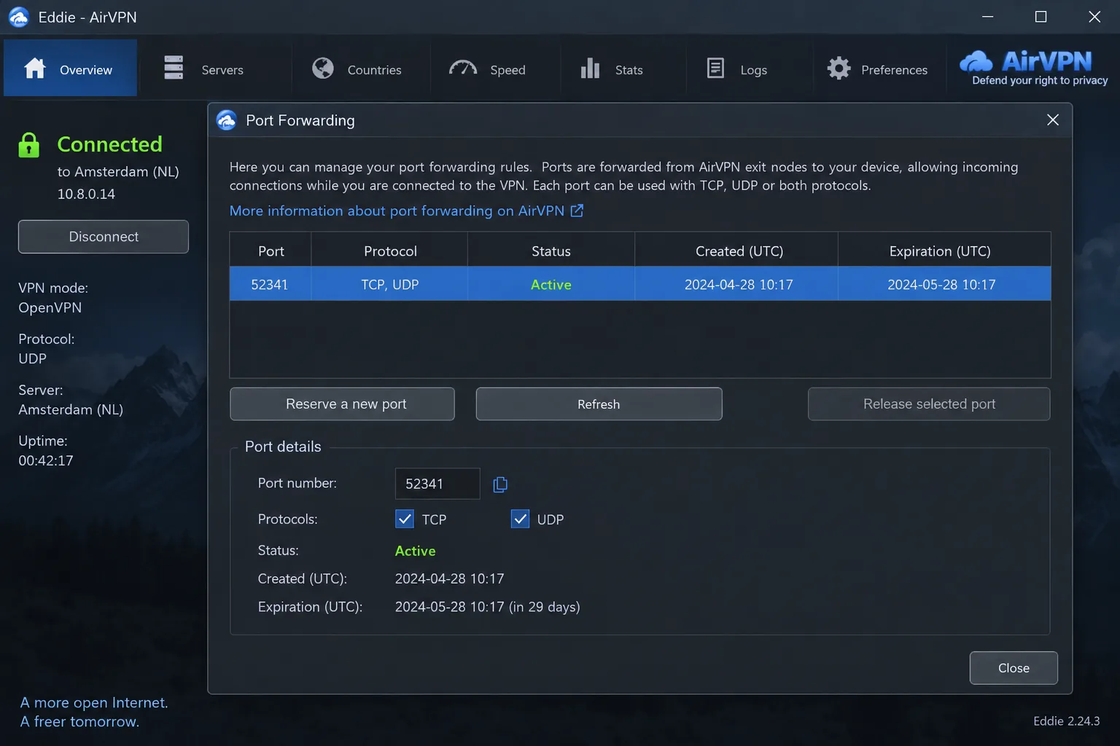The height and width of the screenshot is (746, 1120).
Task: Toggle the UDP protocol checkbox
Action: [x=520, y=519]
